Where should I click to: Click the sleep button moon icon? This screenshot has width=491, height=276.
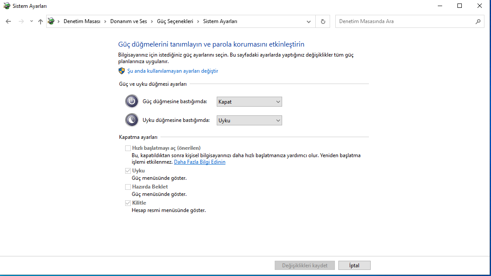[x=132, y=120]
